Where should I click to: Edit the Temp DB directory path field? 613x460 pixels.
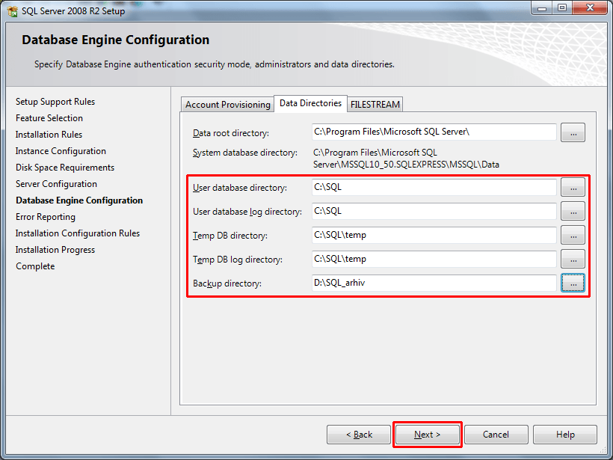434,235
